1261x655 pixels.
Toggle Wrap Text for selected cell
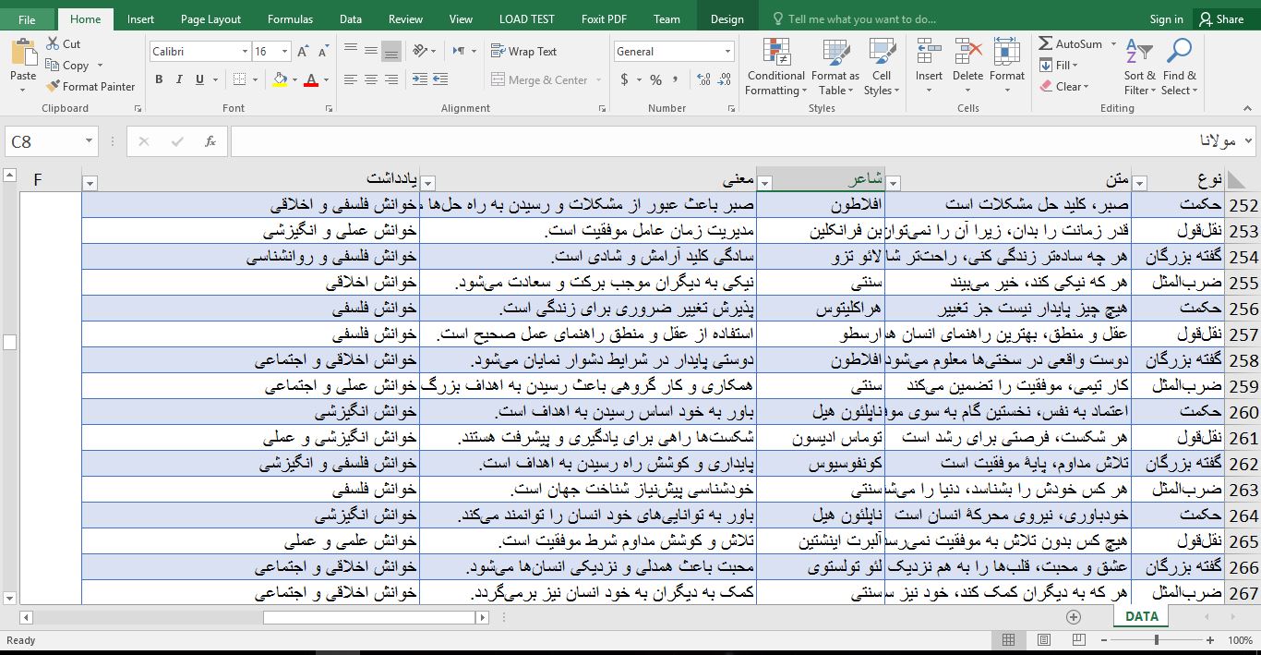[523, 52]
